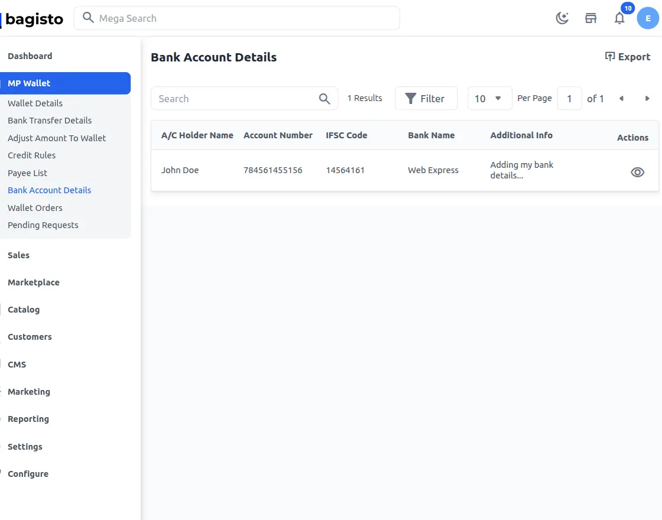Click the magnifier in the table search bar
Viewport: 662px width, 520px height.
coord(324,99)
